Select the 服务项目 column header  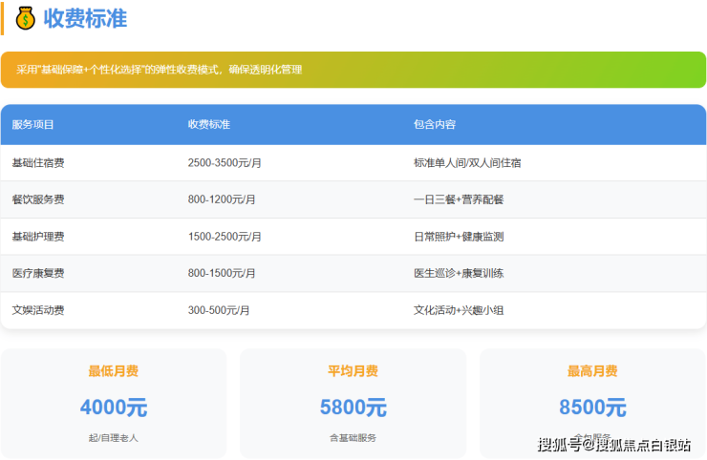coord(33,125)
